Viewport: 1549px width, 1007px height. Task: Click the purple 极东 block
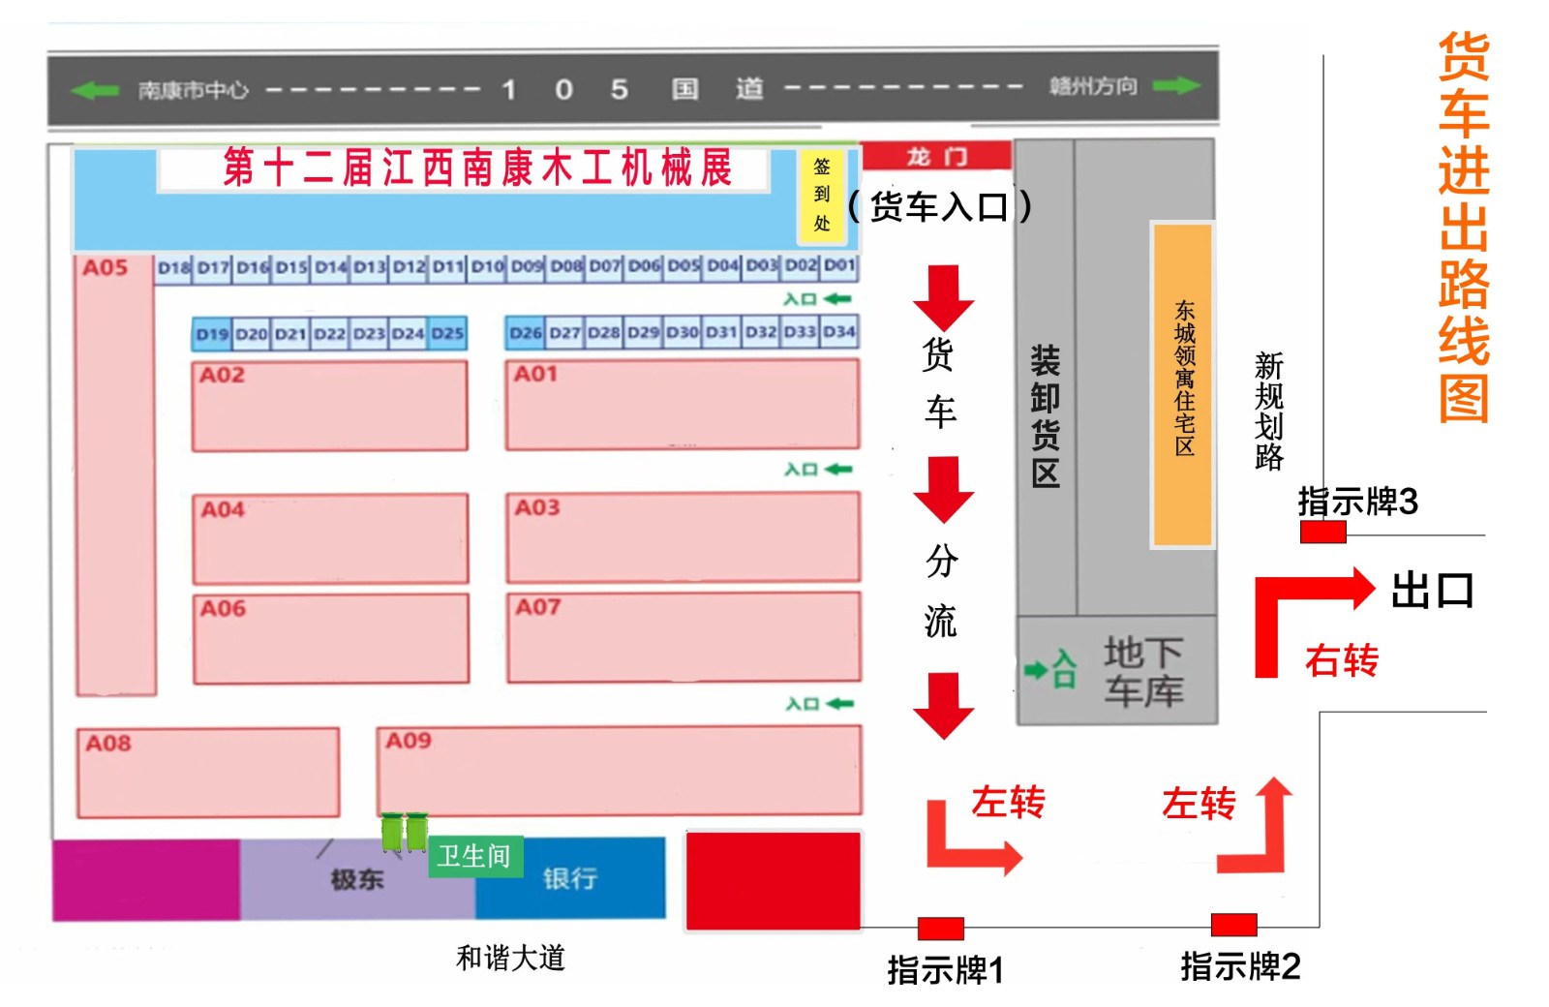click(x=358, y=879)
